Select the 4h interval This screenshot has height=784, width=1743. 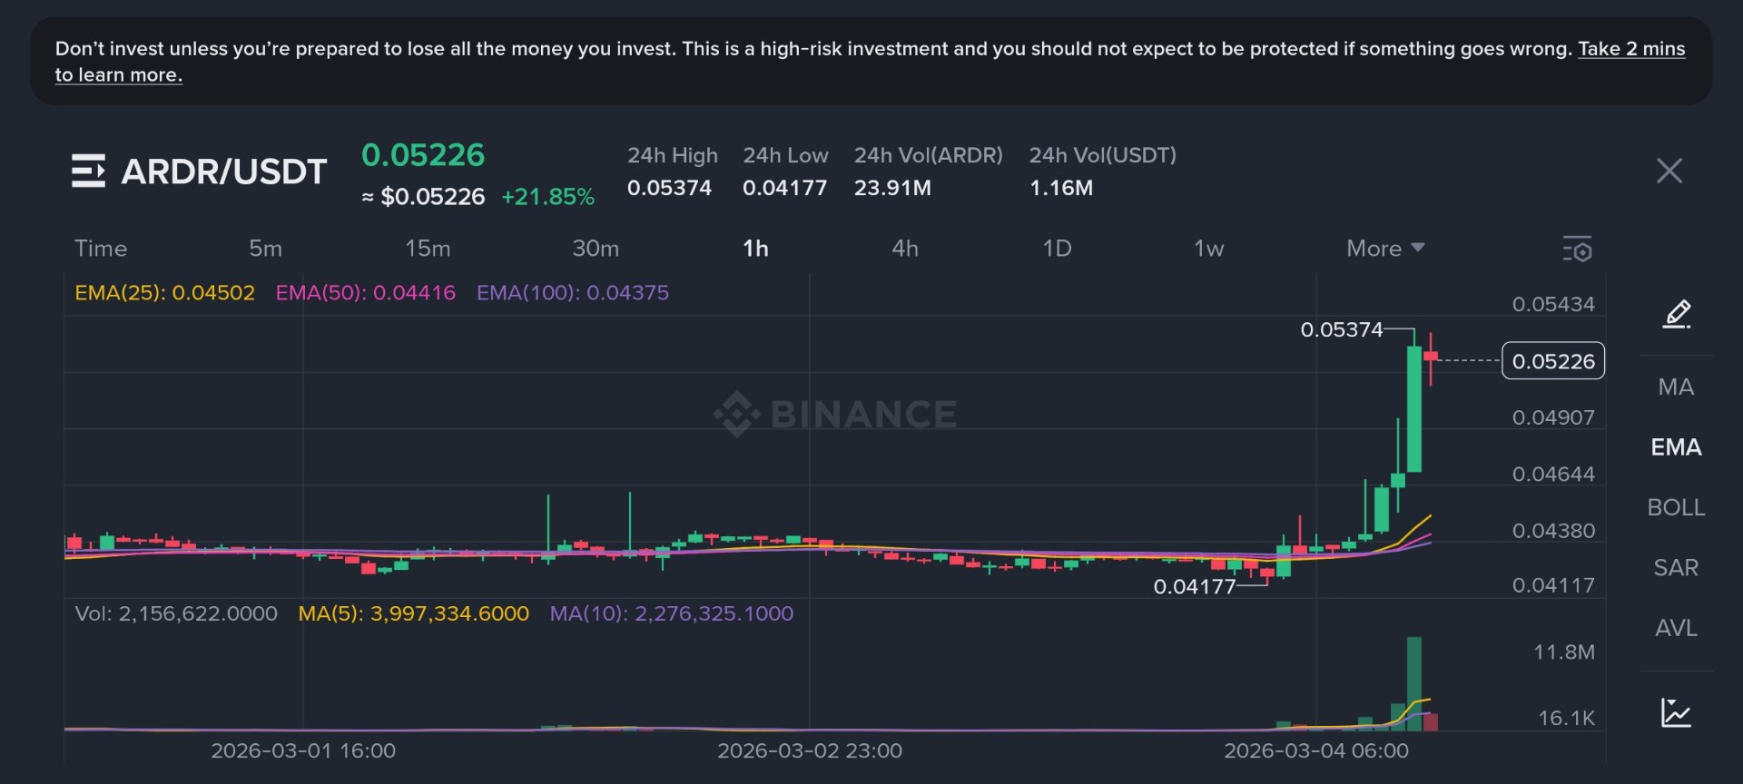click(x=905, y=249)
